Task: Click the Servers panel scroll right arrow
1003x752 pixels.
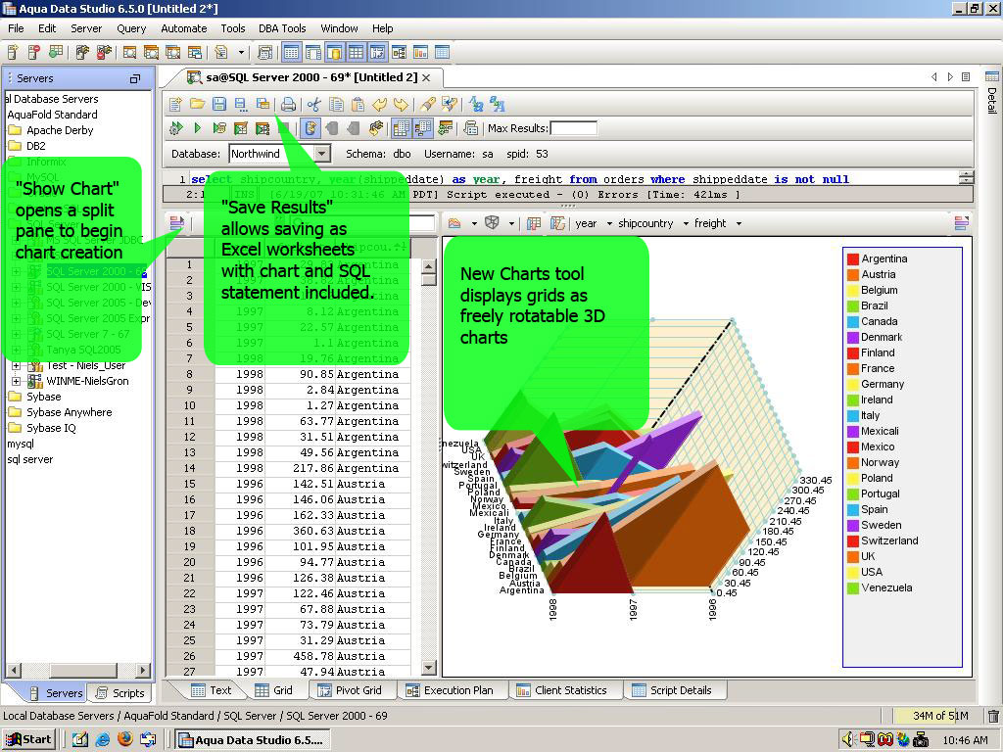Action: pyautogui.click(x=143, y=670)
